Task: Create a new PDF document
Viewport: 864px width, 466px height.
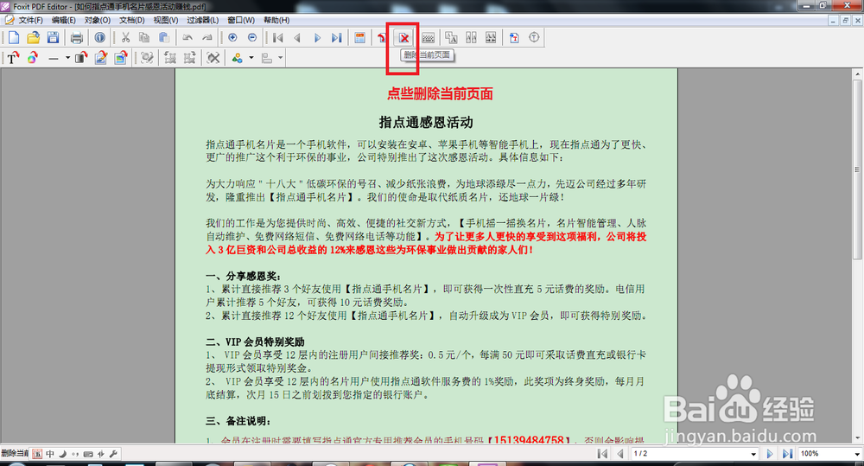Action: pos(14,37)
